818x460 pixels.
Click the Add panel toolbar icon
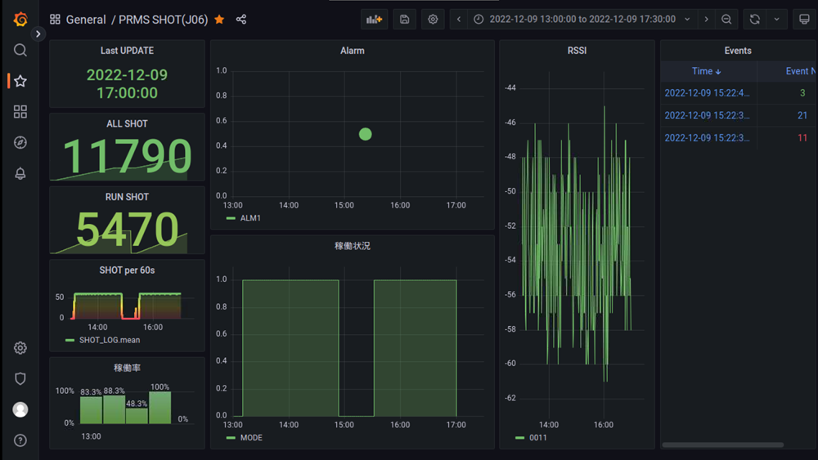point(375,19)
